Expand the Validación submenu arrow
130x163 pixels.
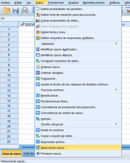tap(116, 44)
